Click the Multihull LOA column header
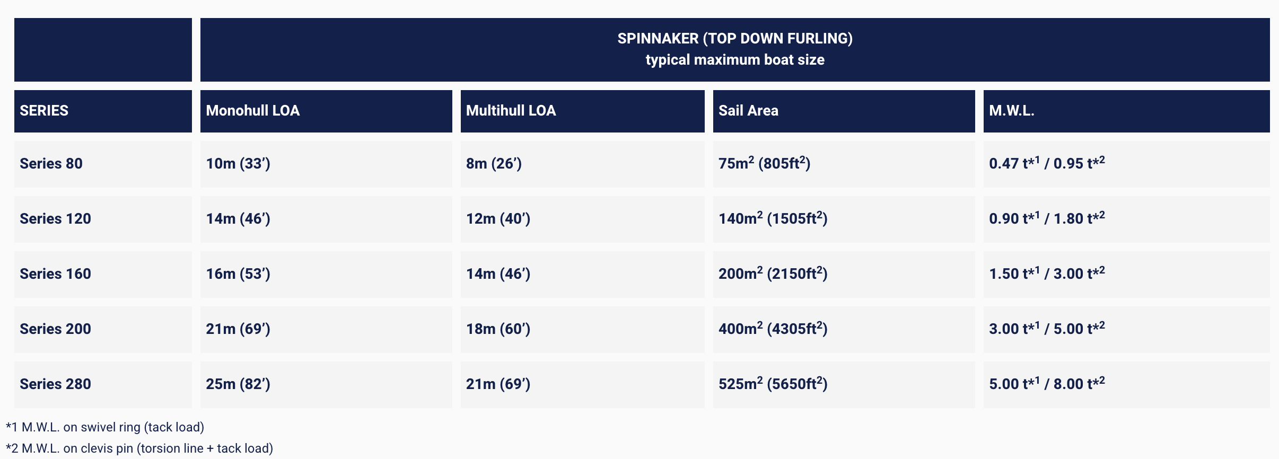1279x459 pixels. (511, 111)
